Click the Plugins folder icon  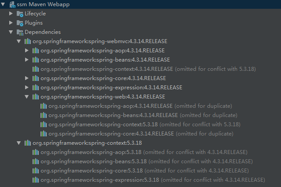(x=20, y=23)
